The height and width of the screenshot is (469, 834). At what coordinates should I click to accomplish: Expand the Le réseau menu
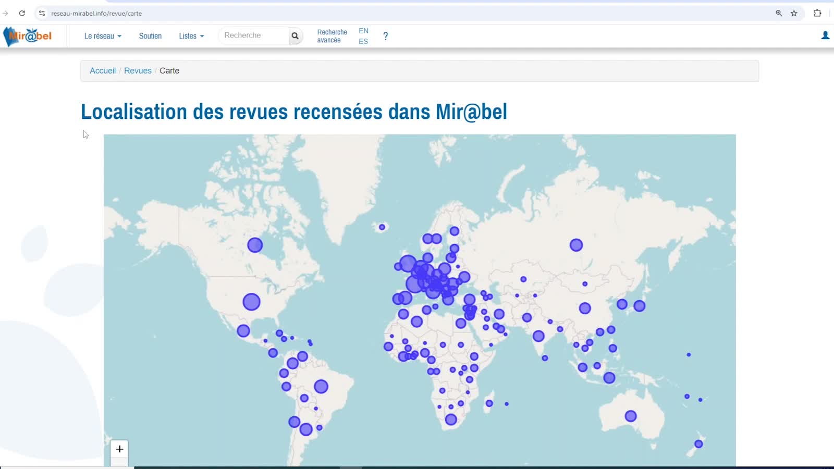tap(103, 36)
